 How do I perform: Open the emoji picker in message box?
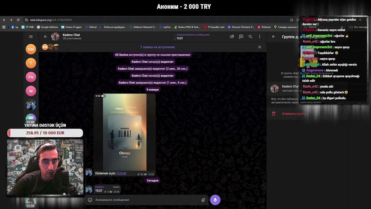90,200
